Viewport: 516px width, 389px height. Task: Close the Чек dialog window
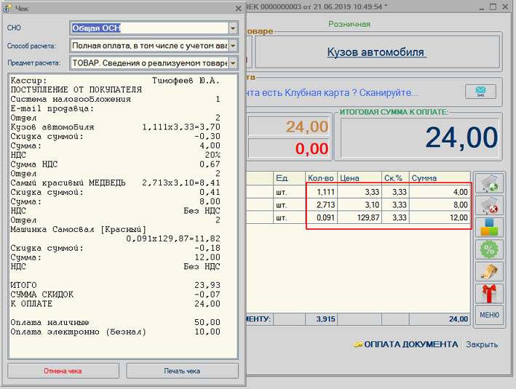(x=239, y=9)
